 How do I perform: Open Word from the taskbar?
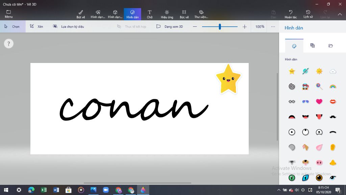point(56,190)
